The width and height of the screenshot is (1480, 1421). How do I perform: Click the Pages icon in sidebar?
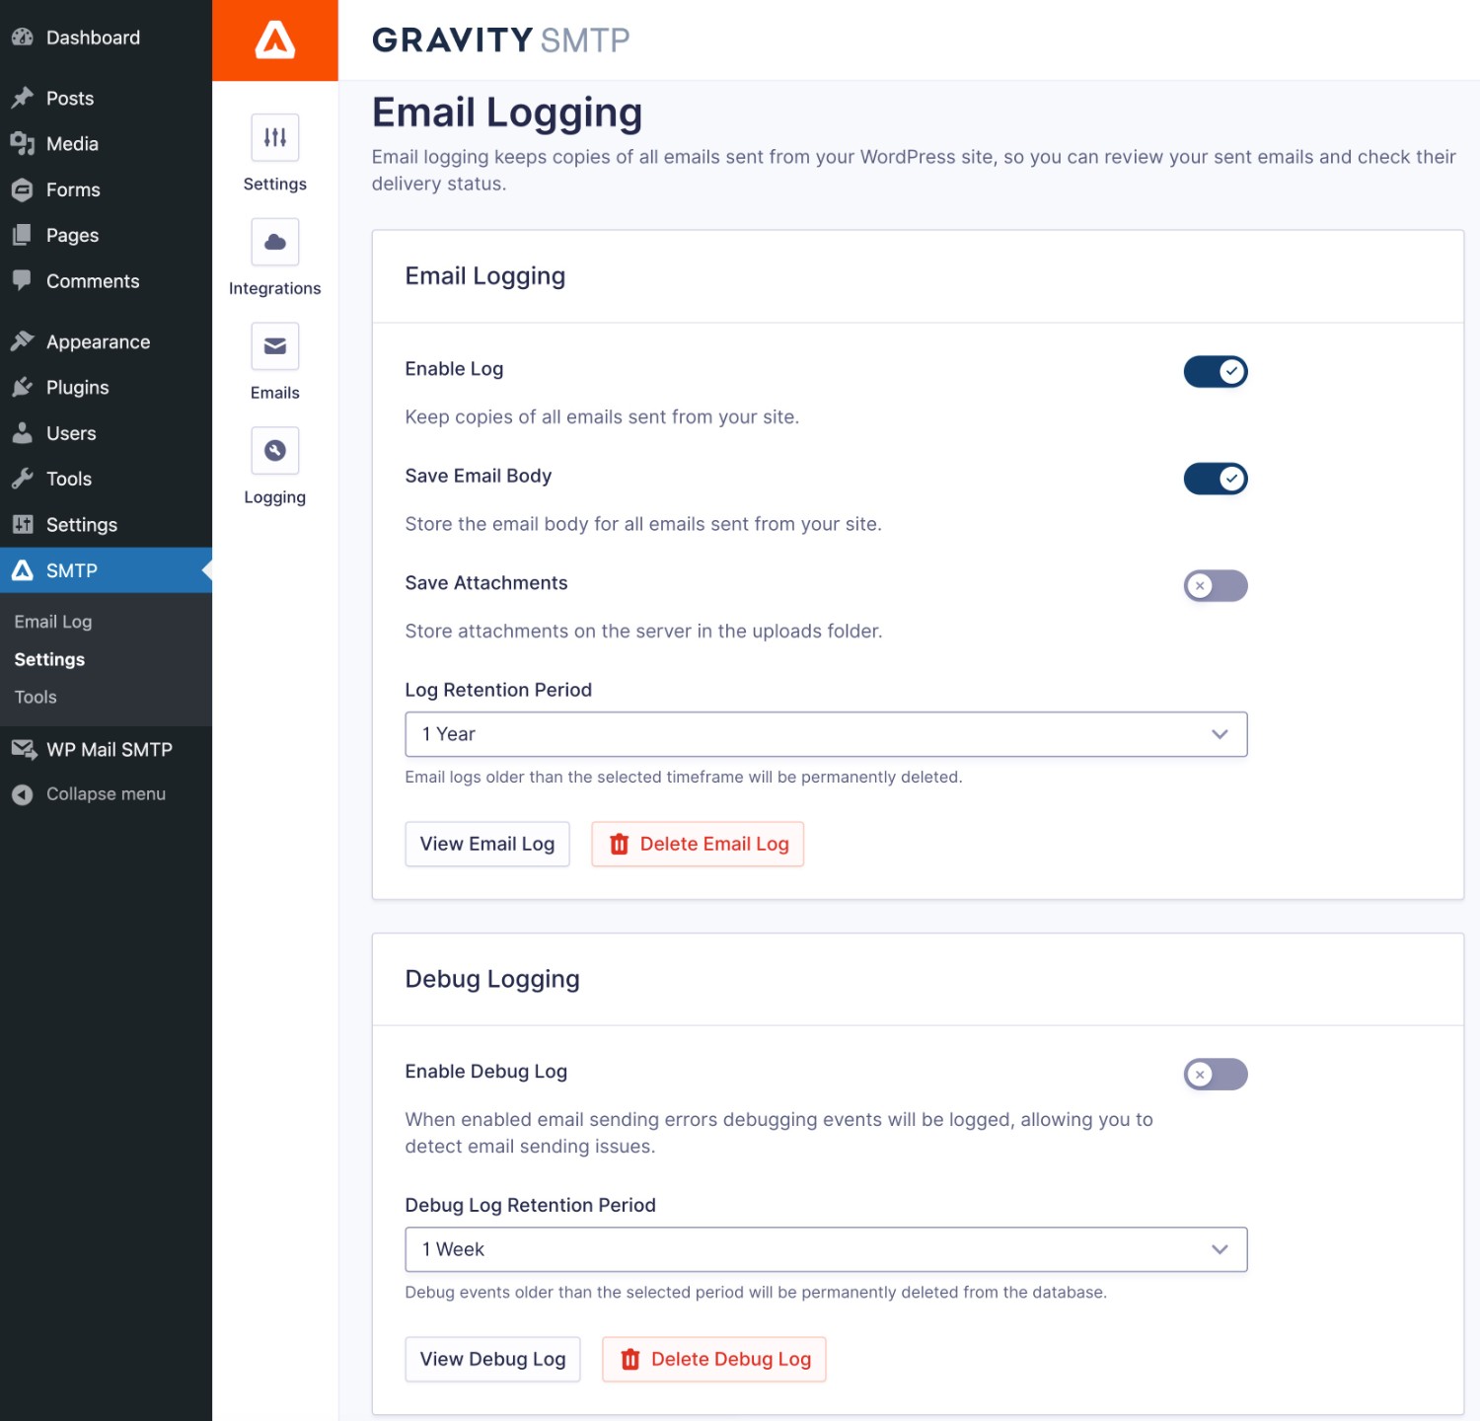23,235
